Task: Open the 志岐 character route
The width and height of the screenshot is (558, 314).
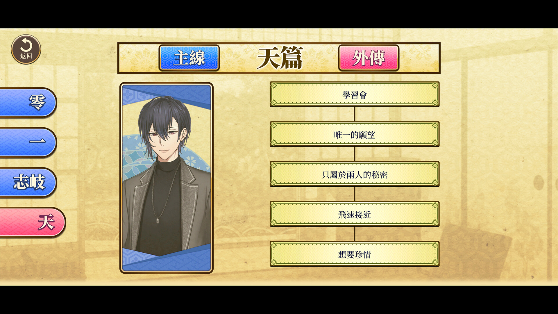Action: (x=28, y=182)
